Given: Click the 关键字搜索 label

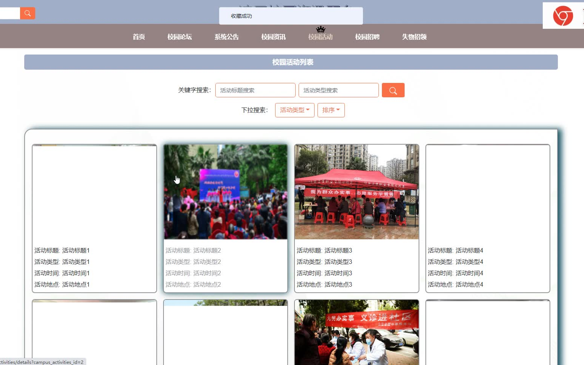Looking at the screenshot, I should click(195, 90).
